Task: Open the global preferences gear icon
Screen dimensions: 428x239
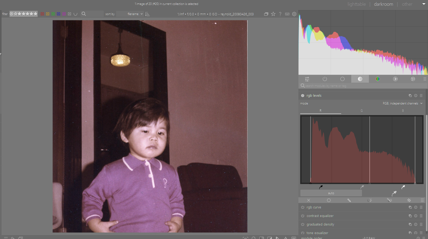Action: [x=294, y=14]
